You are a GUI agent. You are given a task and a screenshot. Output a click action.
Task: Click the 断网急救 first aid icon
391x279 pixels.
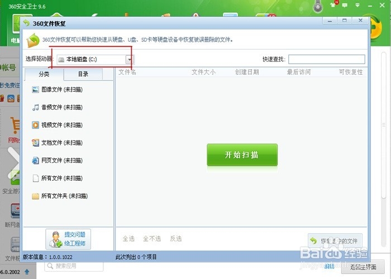(15, 211)
